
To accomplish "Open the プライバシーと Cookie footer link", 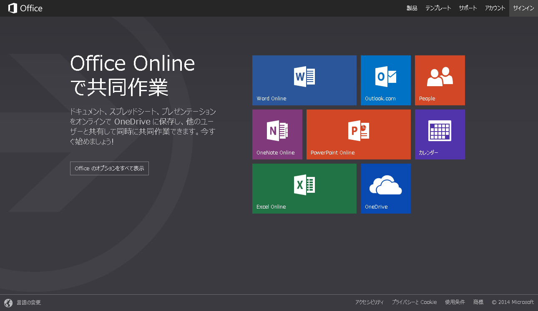I will (414, 302).
